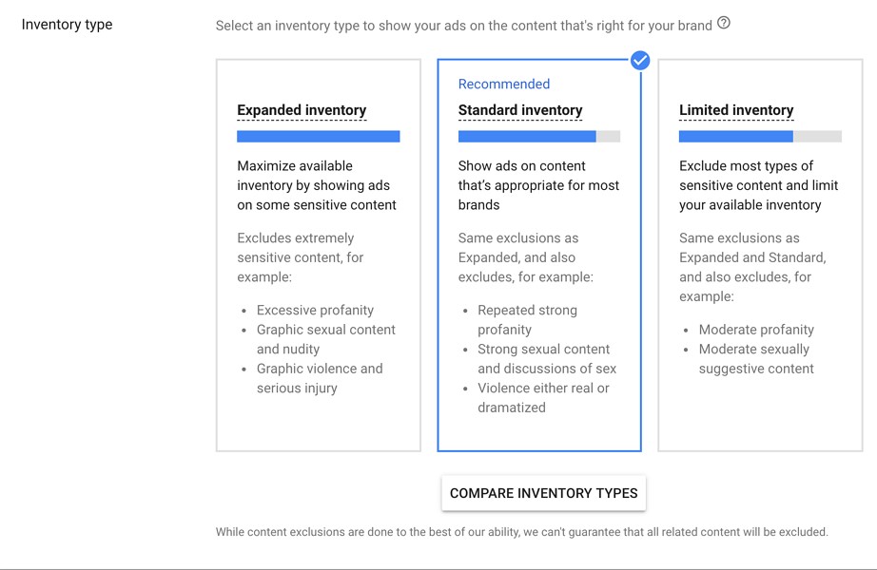Select the Limited inventory card
This screenshot has width=877, height=570.
click(760, 256)
